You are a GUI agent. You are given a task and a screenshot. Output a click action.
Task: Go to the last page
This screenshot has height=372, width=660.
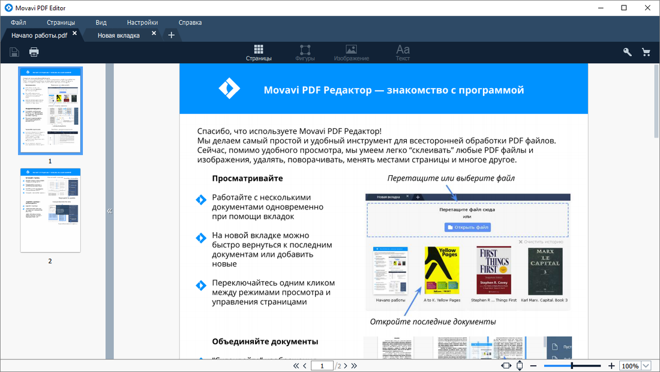tap(354, 365)
